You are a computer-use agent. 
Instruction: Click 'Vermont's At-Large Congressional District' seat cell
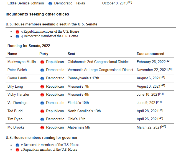[100, 70]
